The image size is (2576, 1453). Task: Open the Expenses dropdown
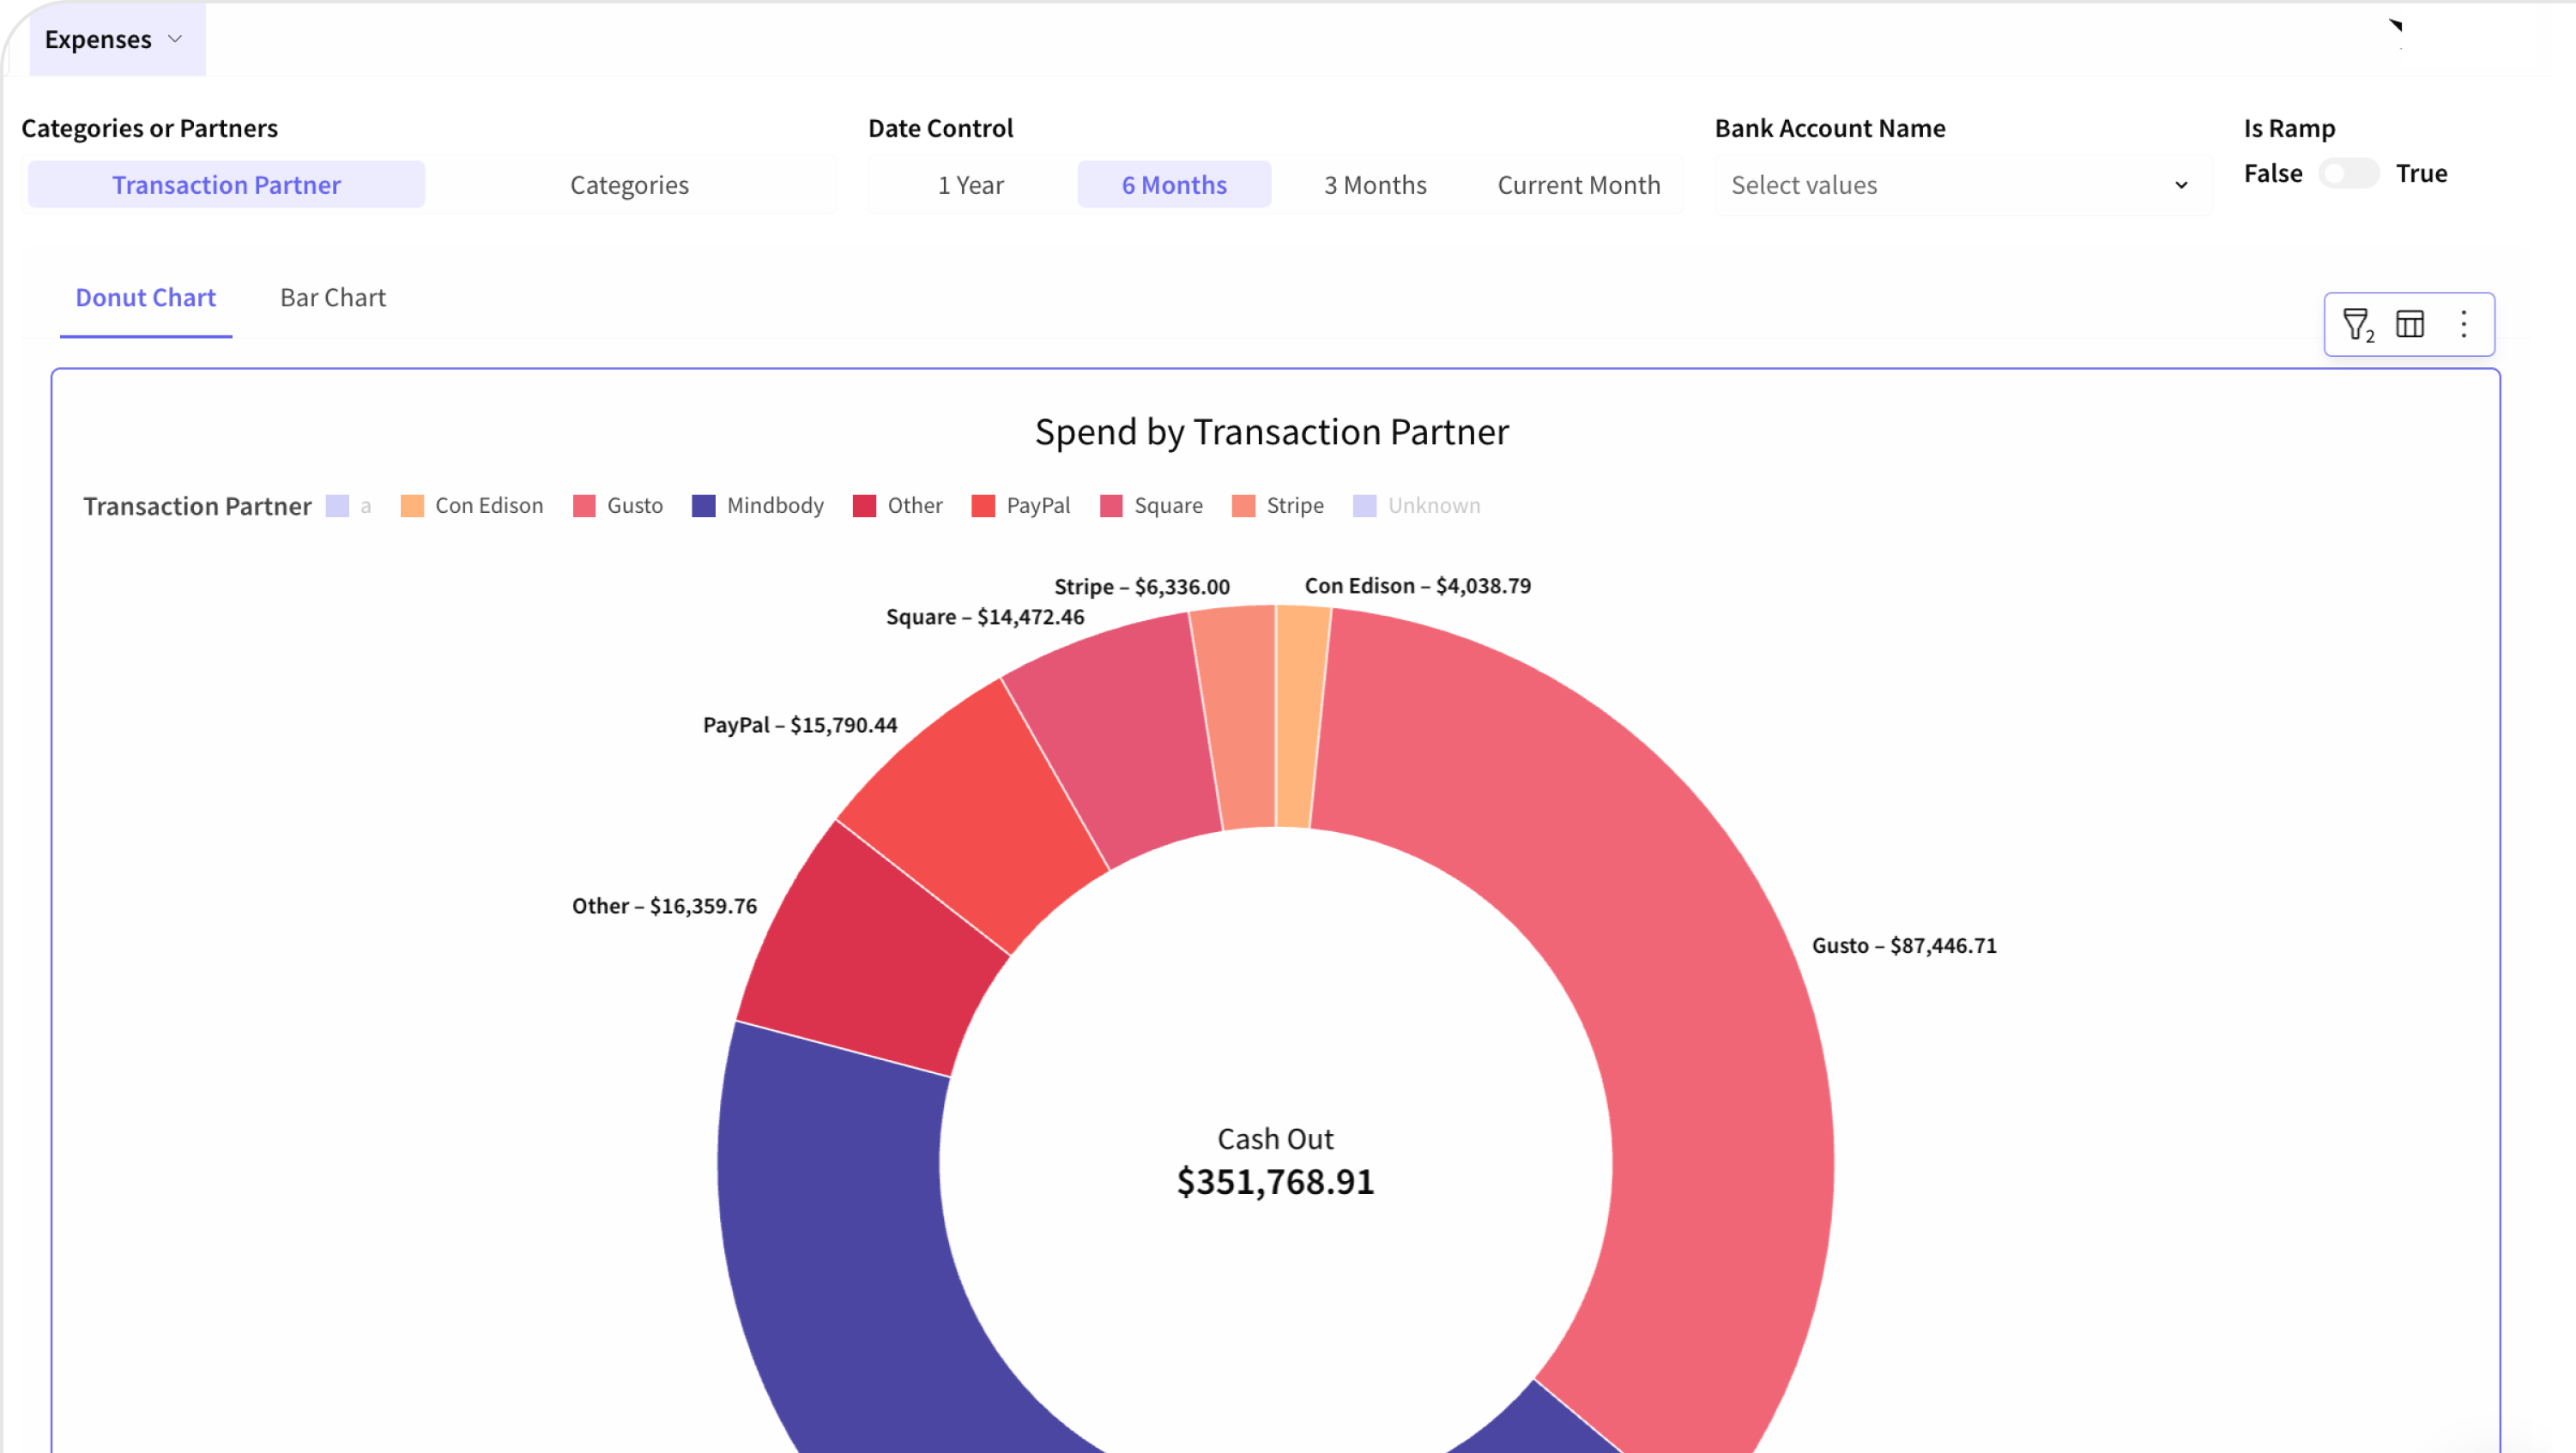[x=114, y=39]
